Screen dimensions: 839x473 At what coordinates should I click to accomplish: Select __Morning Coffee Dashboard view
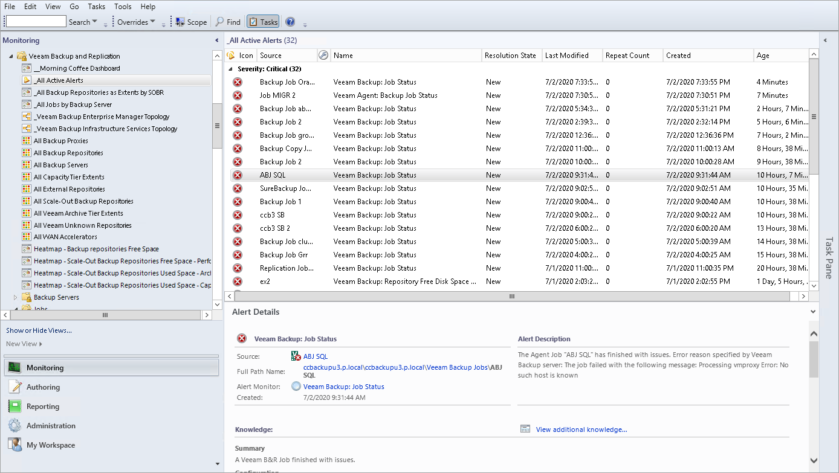tap(77, 68)
